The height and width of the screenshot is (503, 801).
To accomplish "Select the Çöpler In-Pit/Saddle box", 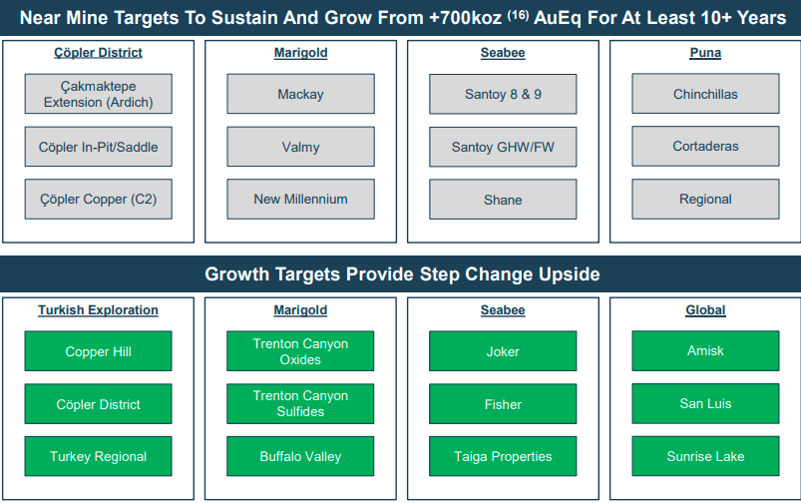I will click(x=98, y=147).
